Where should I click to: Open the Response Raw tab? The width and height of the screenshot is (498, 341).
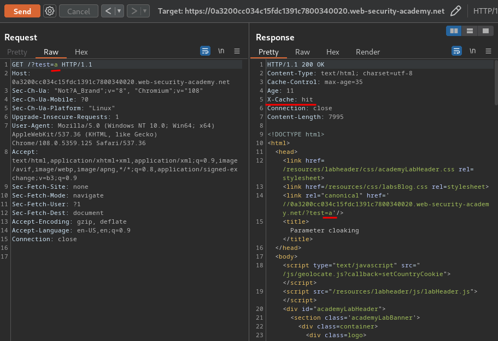pyautogui.click(x=302, y=52)
